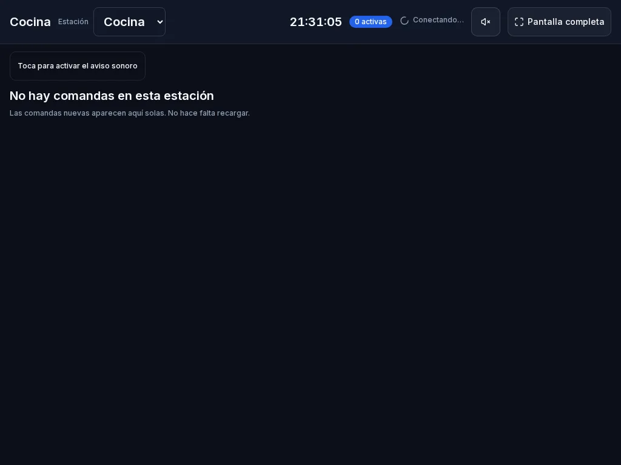Open the Cocina station dropdown
This screenshot has width=621, height=465.
pos(130,22)
